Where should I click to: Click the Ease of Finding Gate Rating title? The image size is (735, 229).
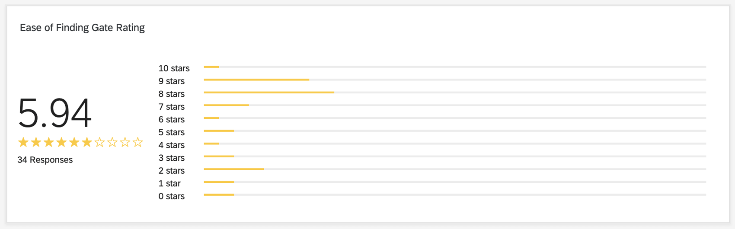point(82,28)
